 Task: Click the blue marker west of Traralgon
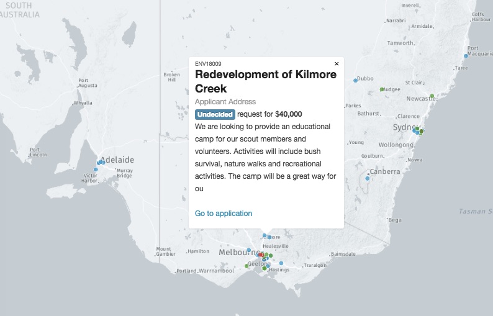pos(281,263)
